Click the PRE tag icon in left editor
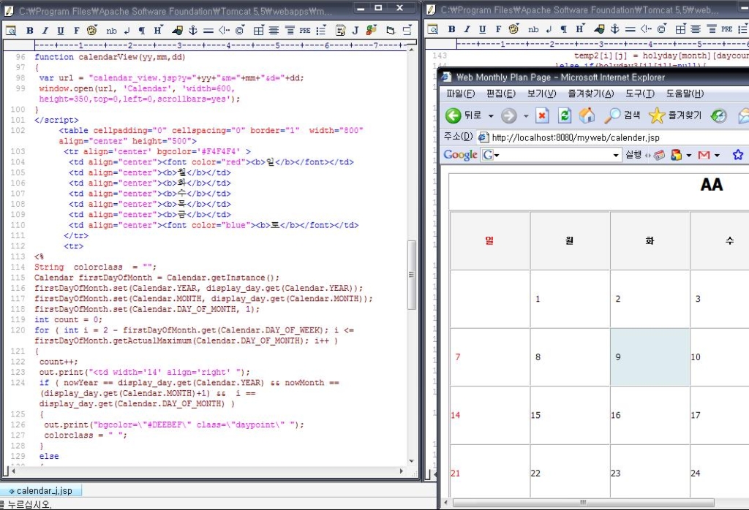 pyautogui.click(x=305, y=31)
